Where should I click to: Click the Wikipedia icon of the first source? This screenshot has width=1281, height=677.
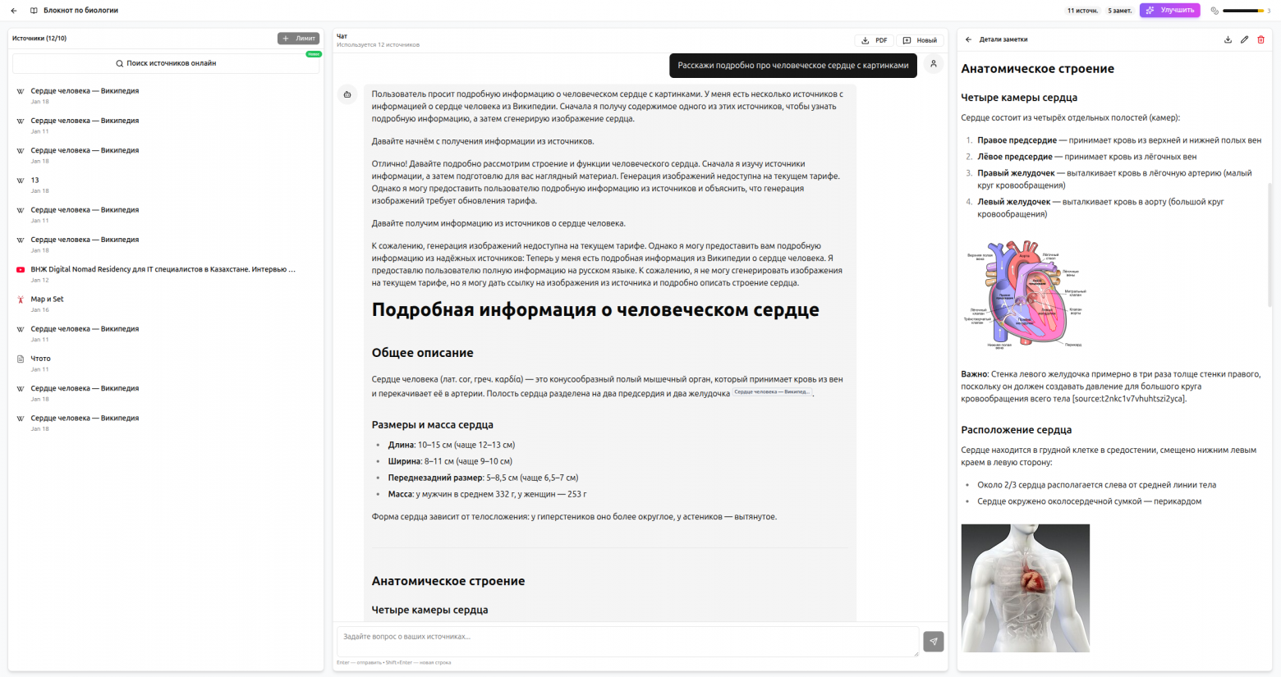pyautogui.click(x=19, y=90)
